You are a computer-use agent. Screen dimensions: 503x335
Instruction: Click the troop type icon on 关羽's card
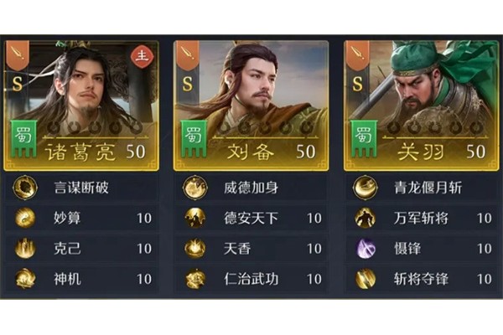click(x=357, y=55)
